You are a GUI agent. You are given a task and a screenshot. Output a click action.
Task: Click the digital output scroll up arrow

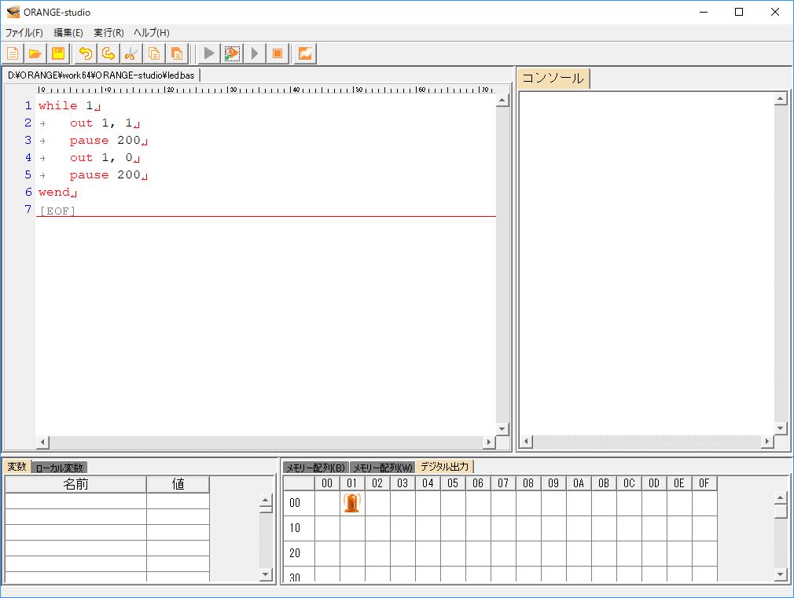point(781,499)
